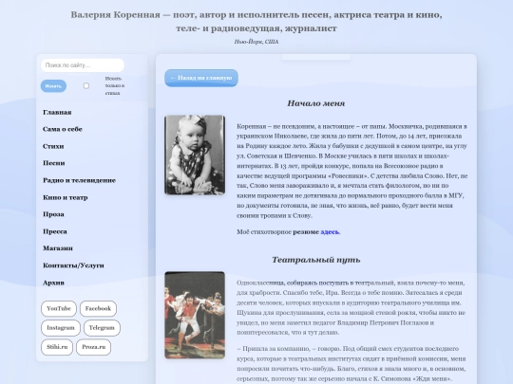This screenshot has width=513, height=384.
Task: Visit the Stihi.ru link
Action: (x=57, y=347)
